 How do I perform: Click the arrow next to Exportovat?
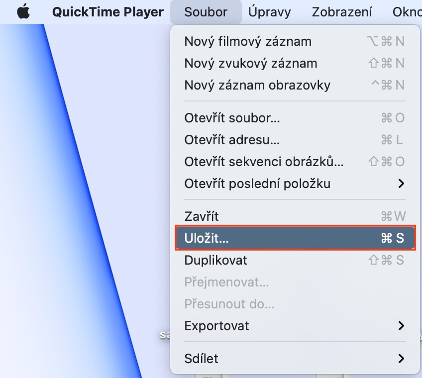coord(401,326)
